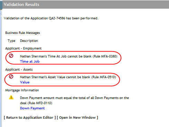This screenshot has height=127, width=169.
Task: Click the Description column header
Action: point(29,41)
